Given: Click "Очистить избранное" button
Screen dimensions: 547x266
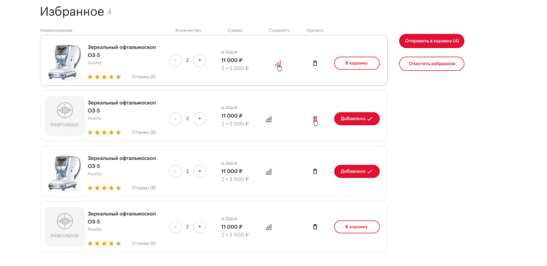Looking at the screenshot, I should point(431,64).
